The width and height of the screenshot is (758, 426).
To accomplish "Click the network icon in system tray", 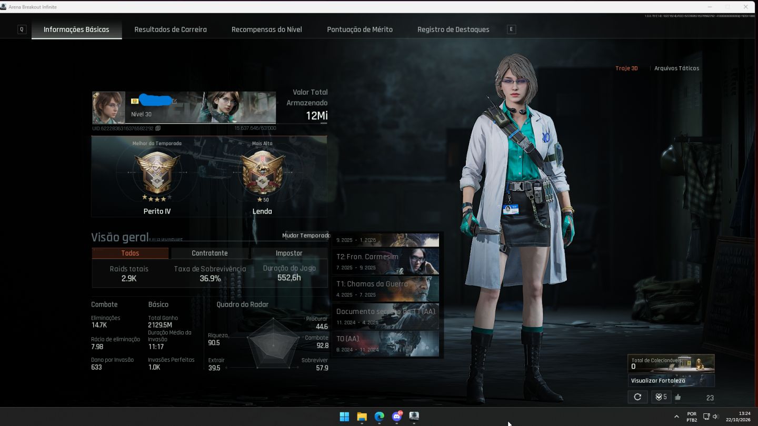I will [x=706, y=417].
